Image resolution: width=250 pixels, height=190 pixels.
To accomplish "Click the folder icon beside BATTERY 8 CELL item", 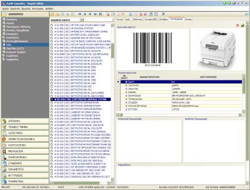I will [52, 35].
